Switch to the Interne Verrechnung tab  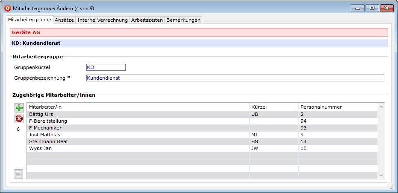103,20
